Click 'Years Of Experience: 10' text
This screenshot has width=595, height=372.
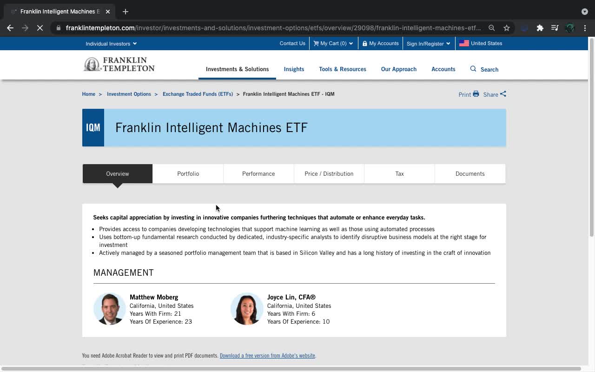(x=298, y=322)
